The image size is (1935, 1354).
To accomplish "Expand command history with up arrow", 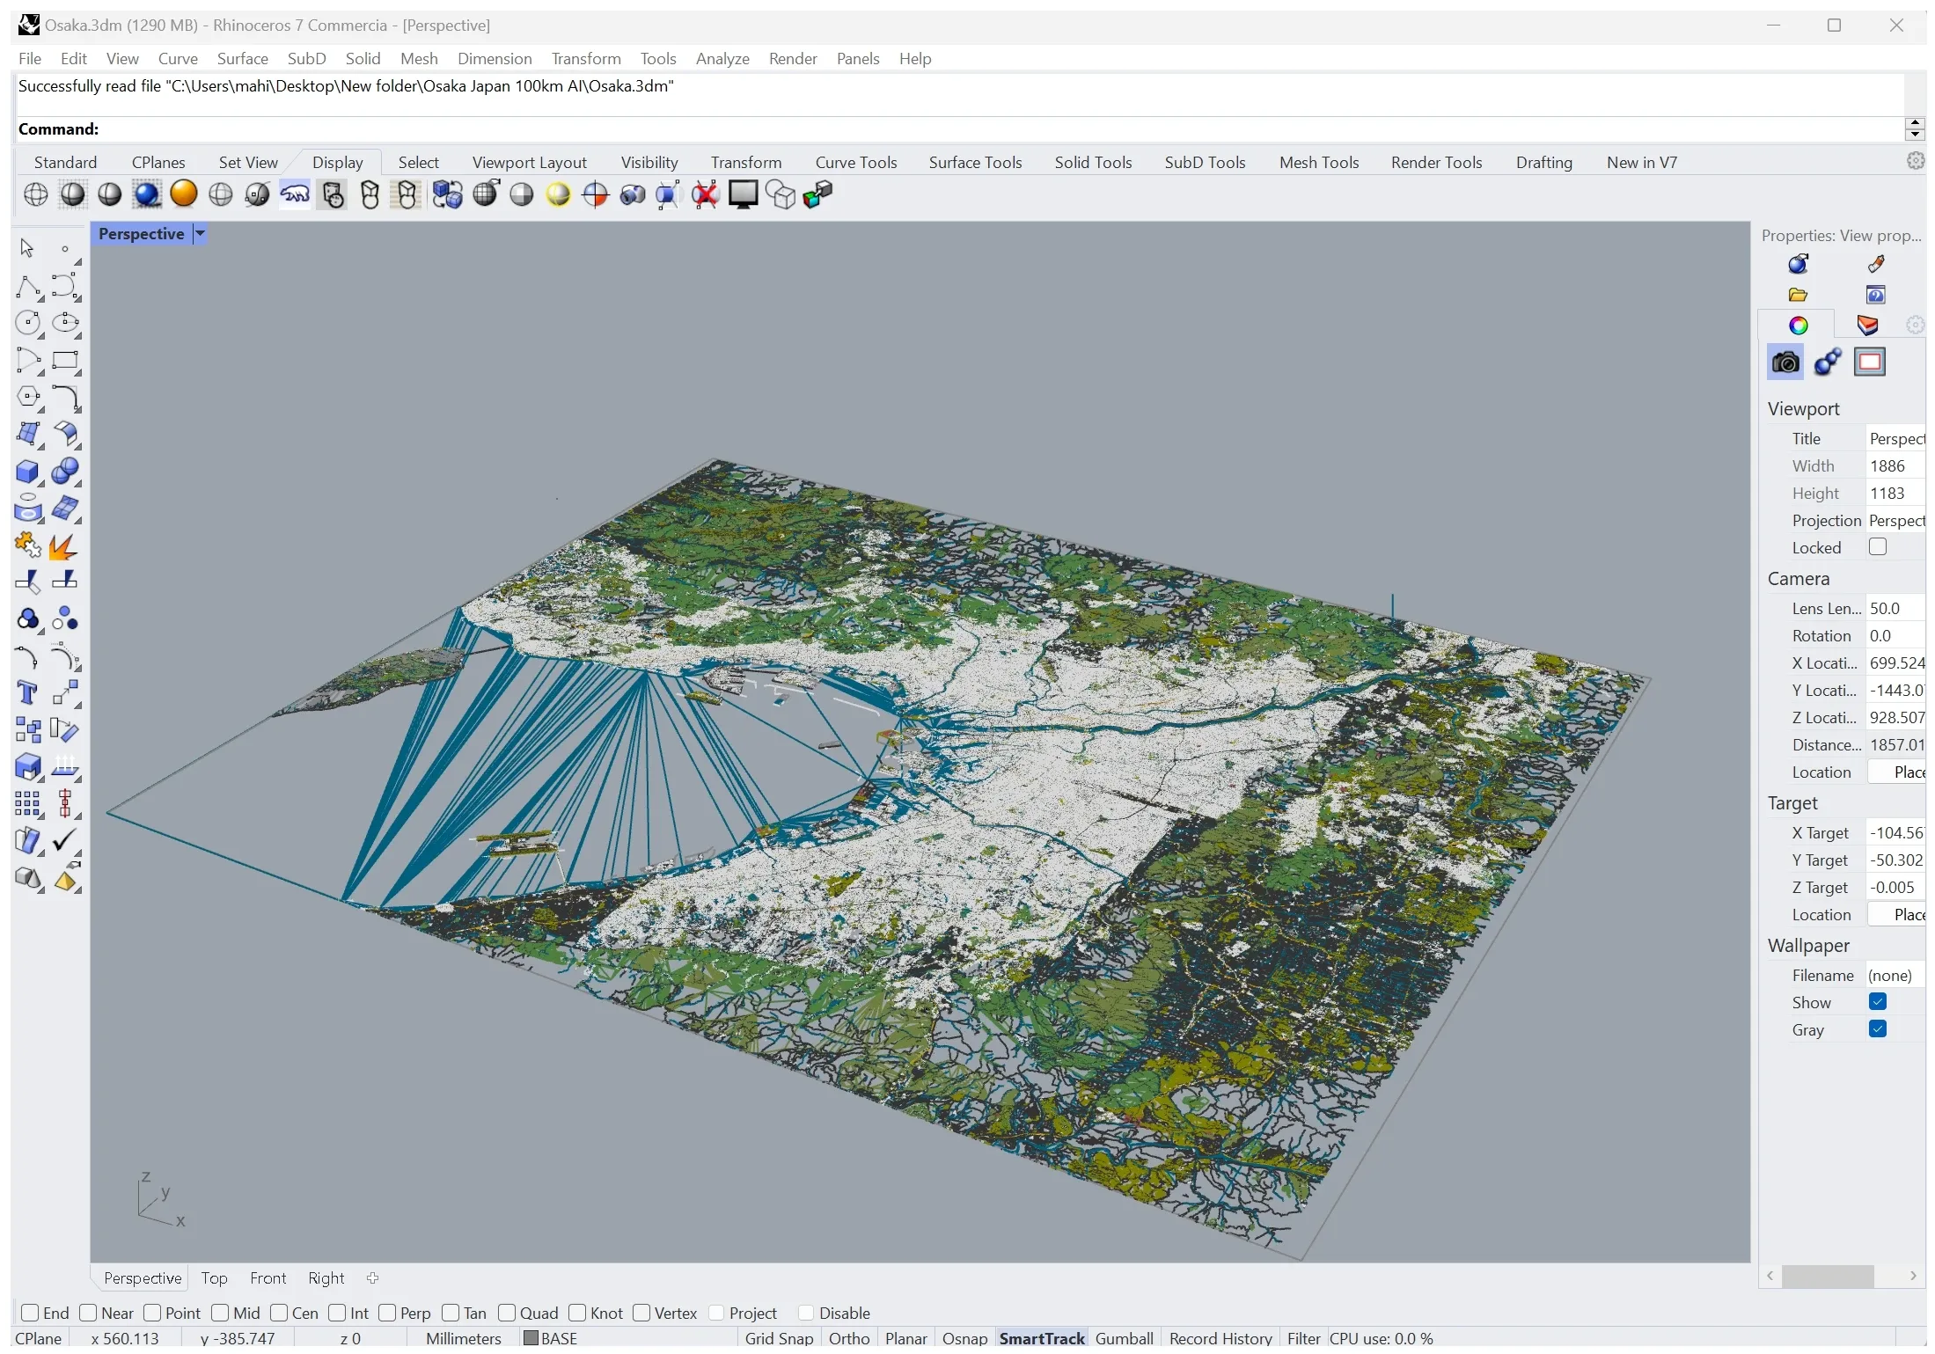I will 1917,123.
